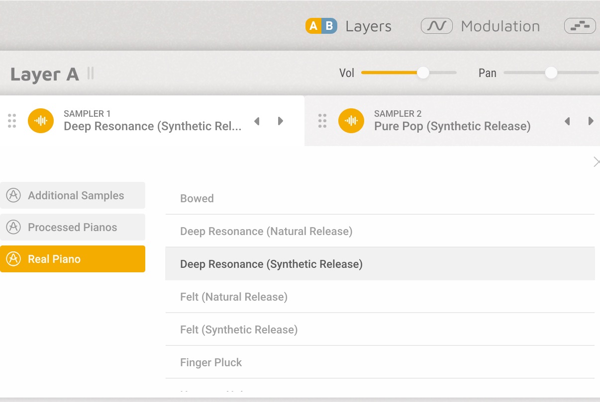Click the Layer A Pan slider knob
This screenshot has width=600, height=402.
pyautogui.click(x=551, y=73)
